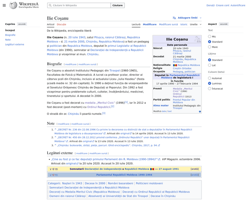Click the Wikipedia globe logo
This screenshot has height=202, width=251.
point(13,5)
